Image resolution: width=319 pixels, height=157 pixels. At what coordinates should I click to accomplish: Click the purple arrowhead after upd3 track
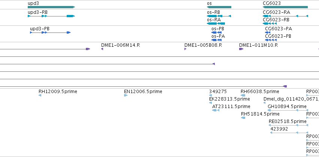88,49
